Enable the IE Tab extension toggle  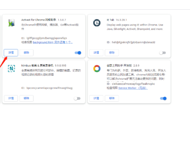point(162,53)
